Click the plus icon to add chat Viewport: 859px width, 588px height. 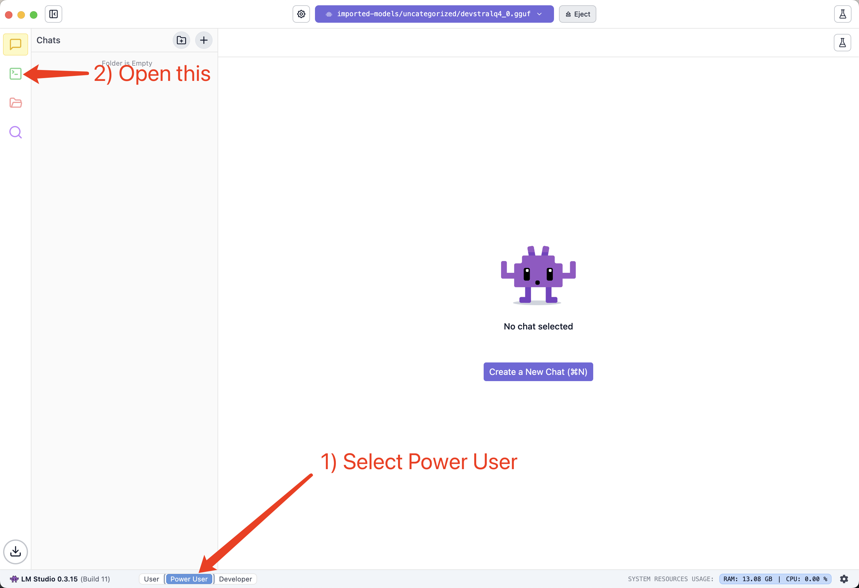pyautogui.click(x=204, y=40)
